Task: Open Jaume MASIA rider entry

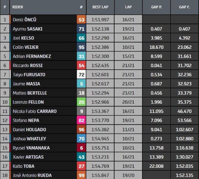Action: click(26, 84)
